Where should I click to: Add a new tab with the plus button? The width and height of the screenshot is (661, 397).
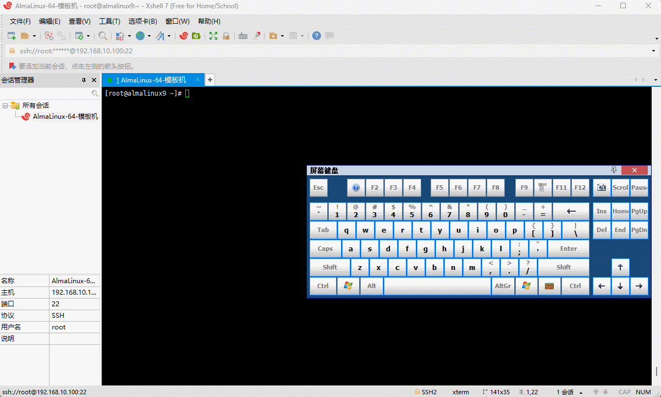click(x=210, y=80)
